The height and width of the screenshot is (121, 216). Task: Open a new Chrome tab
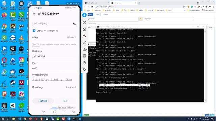point(139,3)
